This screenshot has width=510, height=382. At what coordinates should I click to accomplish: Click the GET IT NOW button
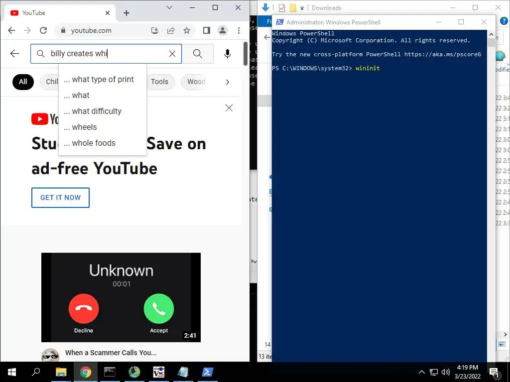(60, 197)
